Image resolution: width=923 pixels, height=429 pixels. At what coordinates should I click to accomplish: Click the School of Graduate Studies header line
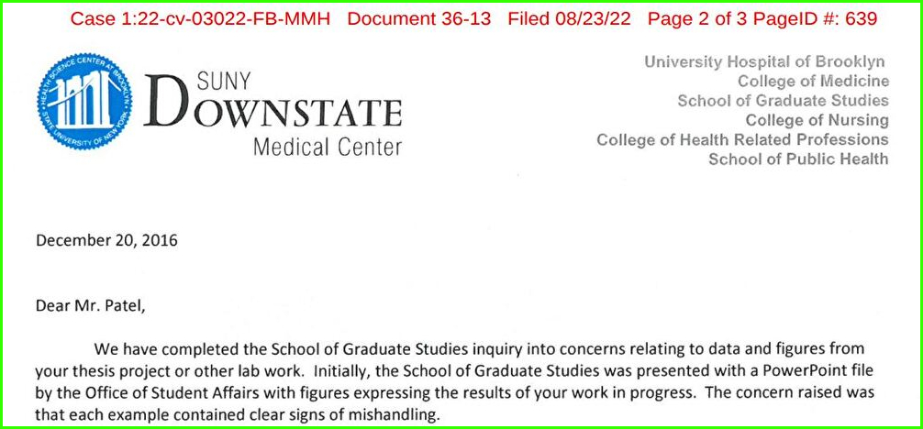point(783,101)
